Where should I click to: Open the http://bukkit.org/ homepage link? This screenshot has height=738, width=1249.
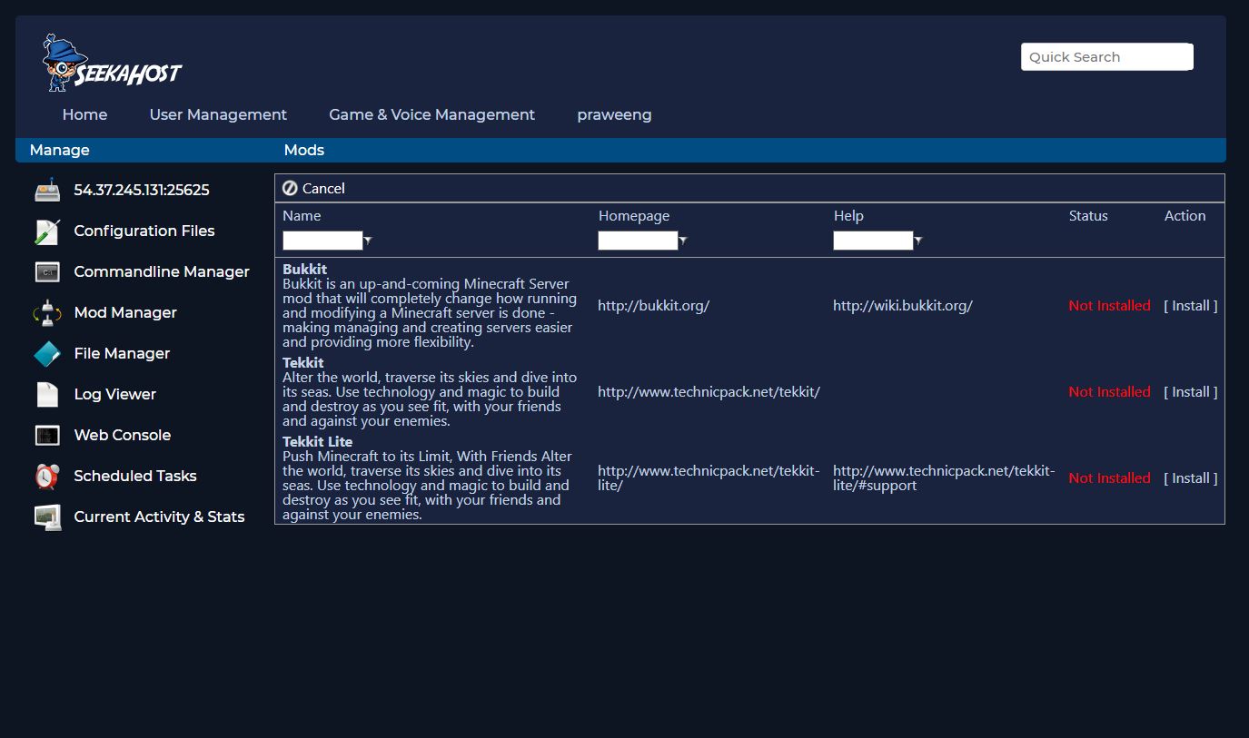click(653, 306)
